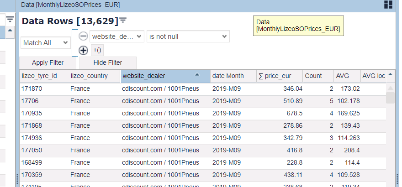Click the add group +() button
Image resolution: width=402 pixels, height=187 pixels.
pos(97,50)
